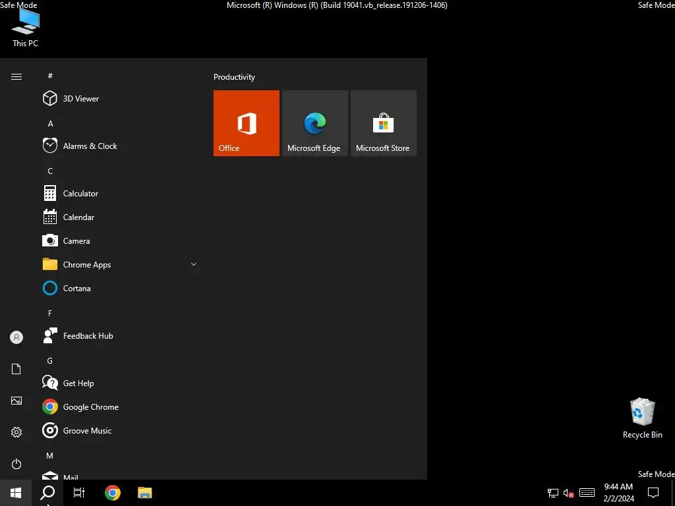Click the Productivity group title
Viewport: 675px width, 506px height.
click(x=234, y=77)
